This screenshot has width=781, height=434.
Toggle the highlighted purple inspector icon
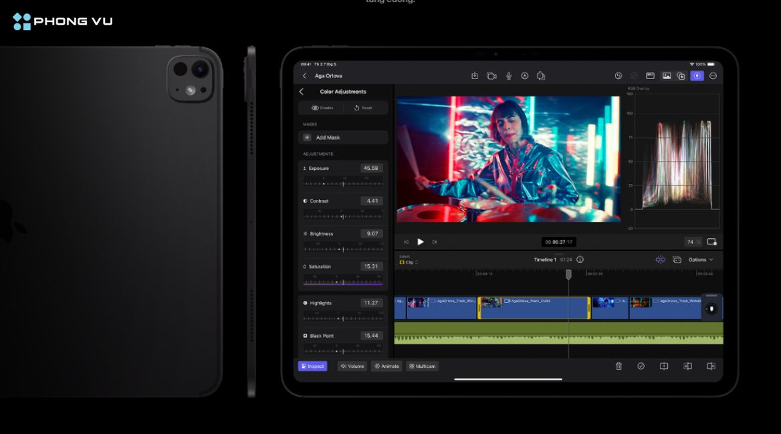(x=697, y=76)
